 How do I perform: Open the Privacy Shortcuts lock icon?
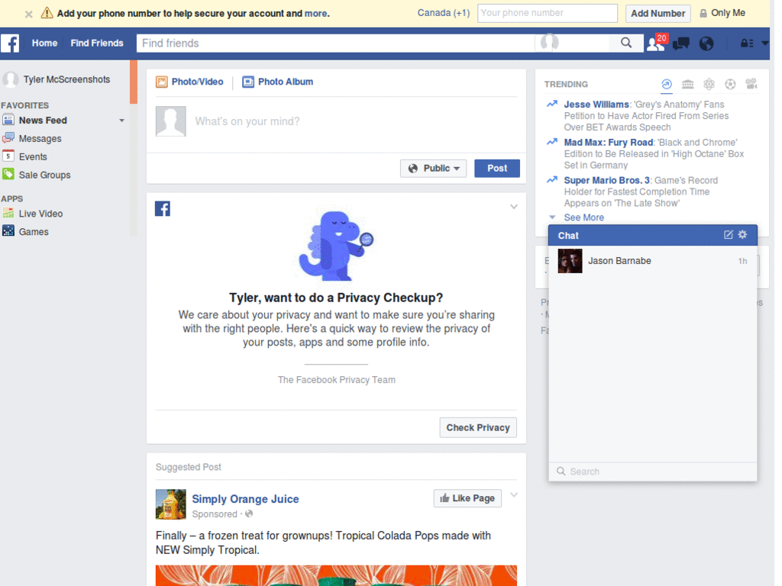coord(747,43)
